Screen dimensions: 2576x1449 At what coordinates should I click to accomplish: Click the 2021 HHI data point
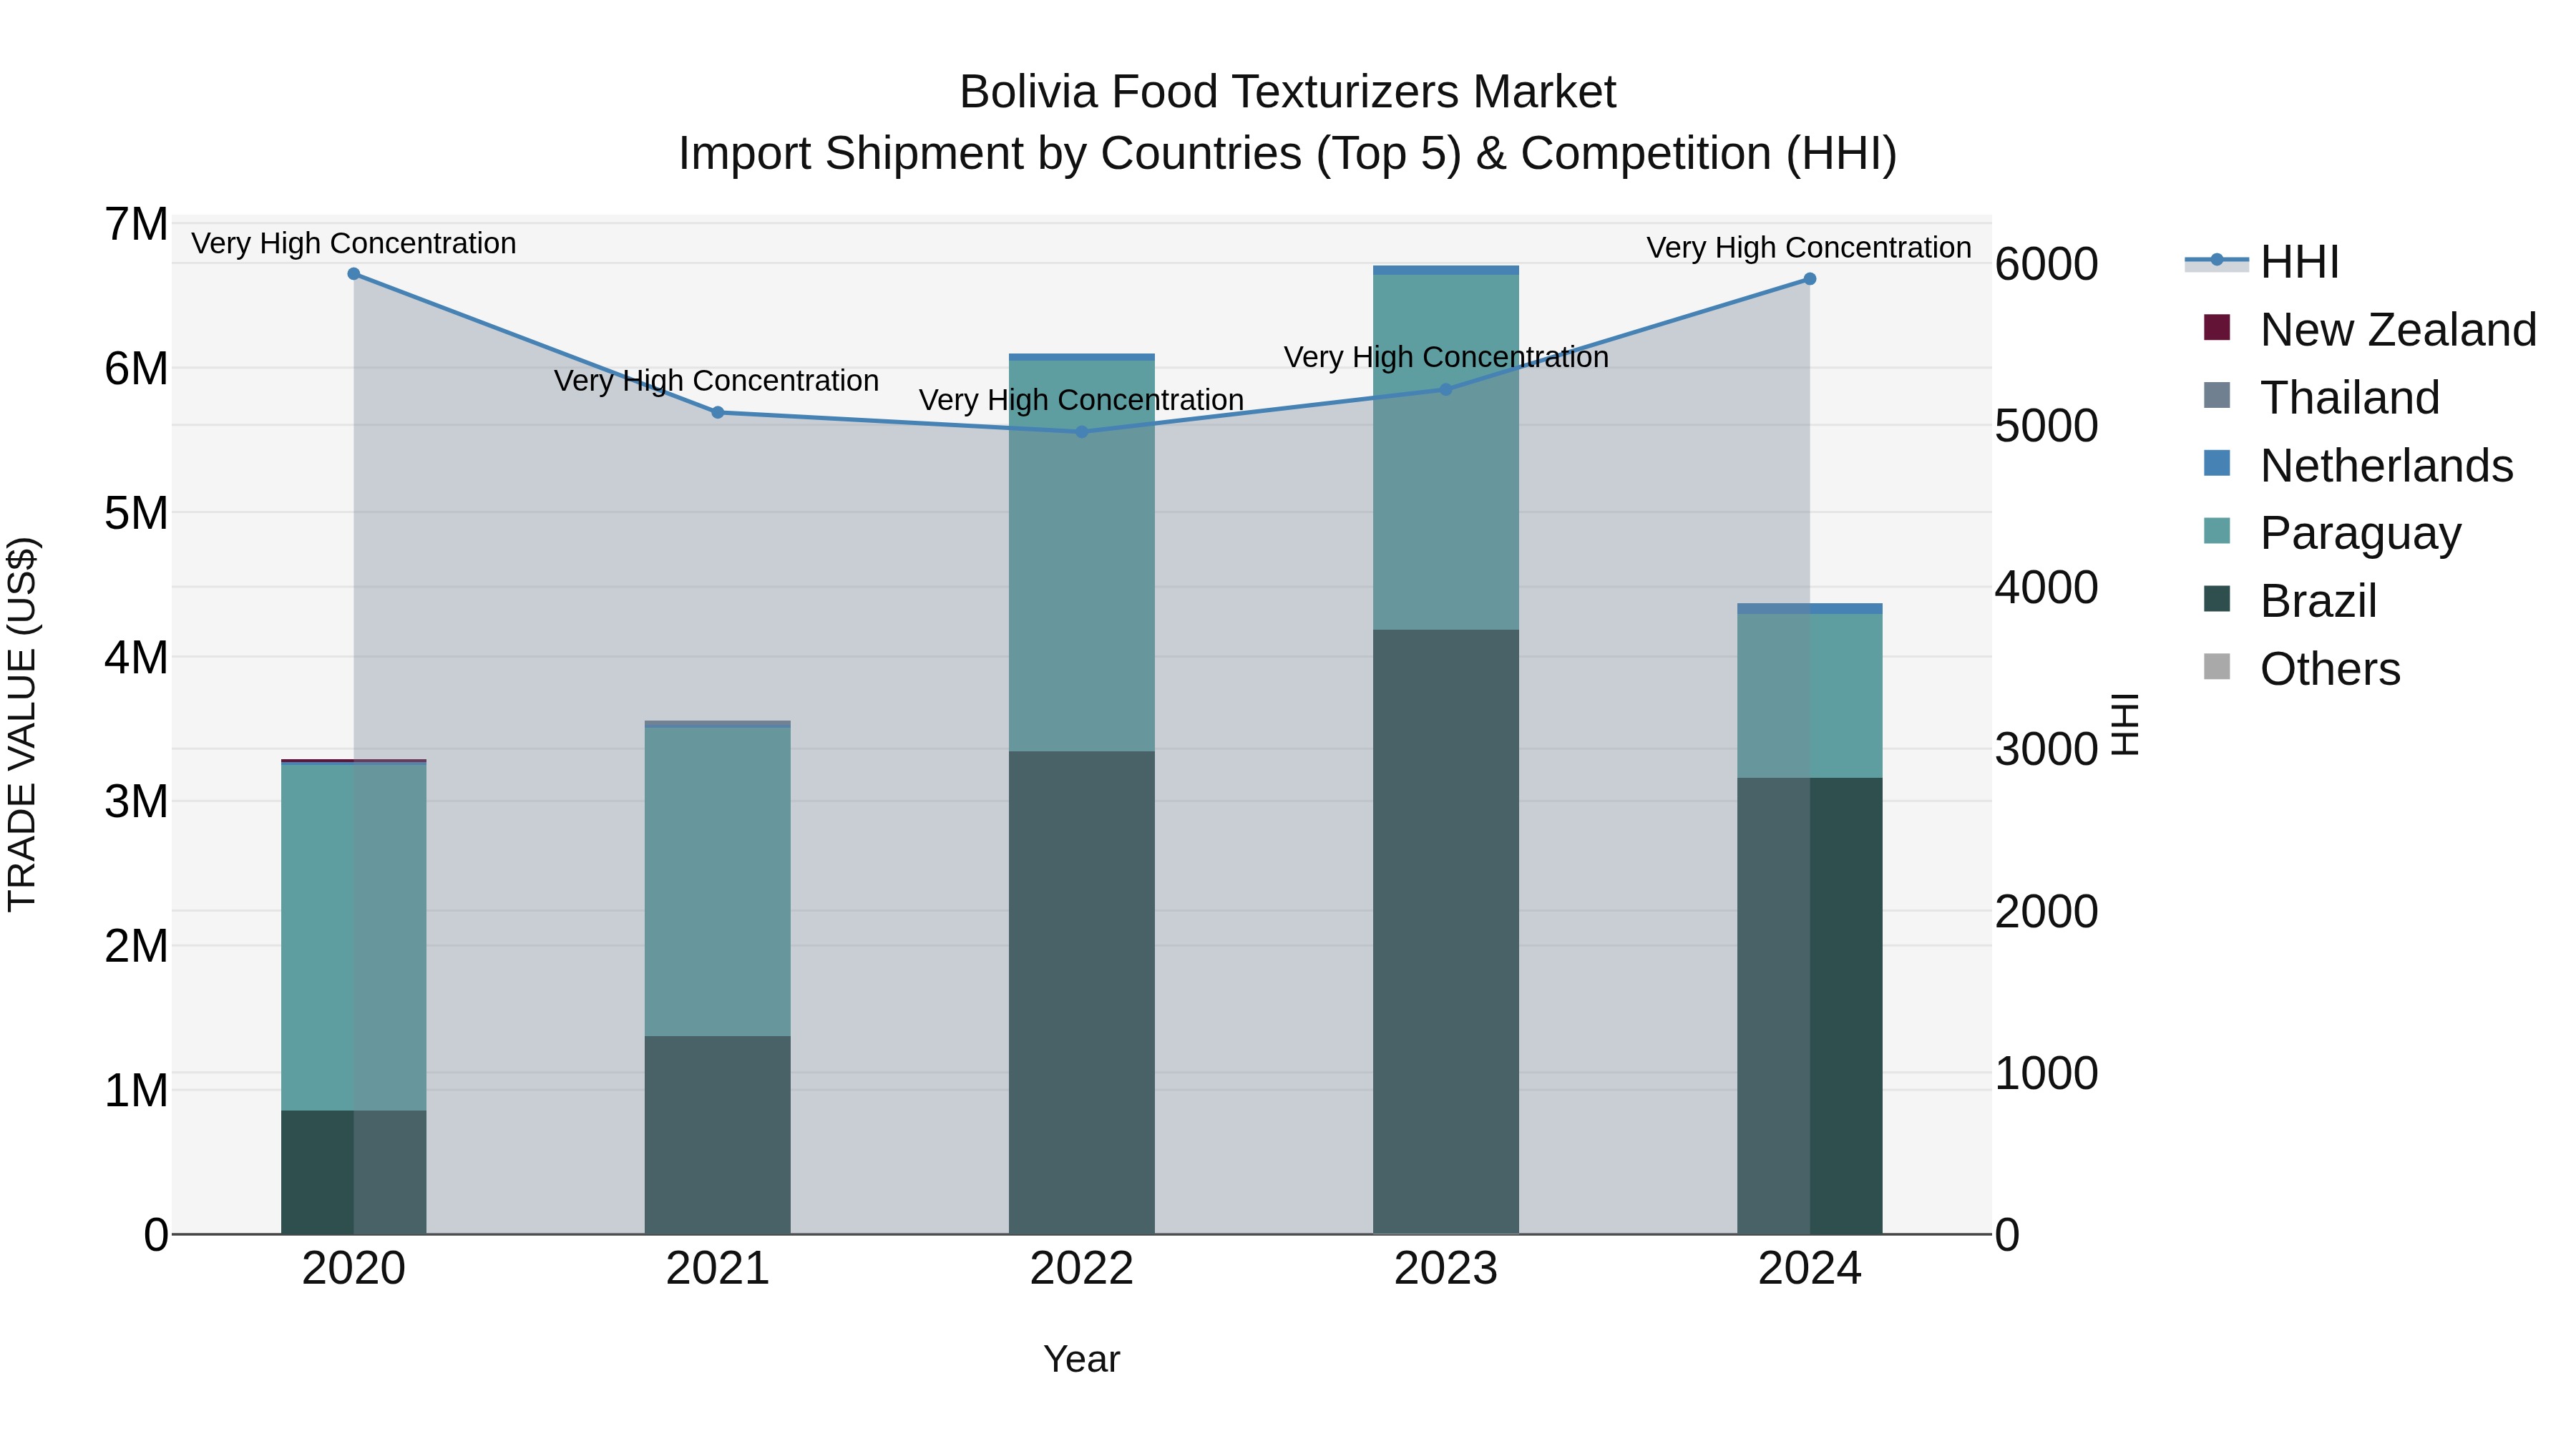[x=717, y=412]
